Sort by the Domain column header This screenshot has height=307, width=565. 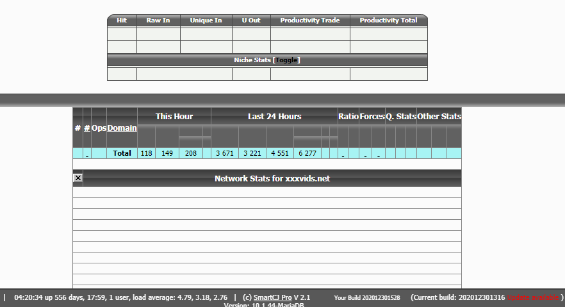(122, 128)
